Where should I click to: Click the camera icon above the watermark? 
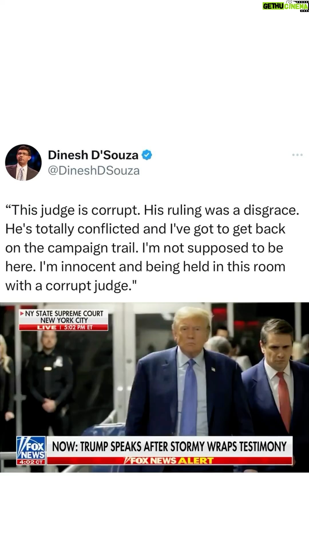coord(290,1)
